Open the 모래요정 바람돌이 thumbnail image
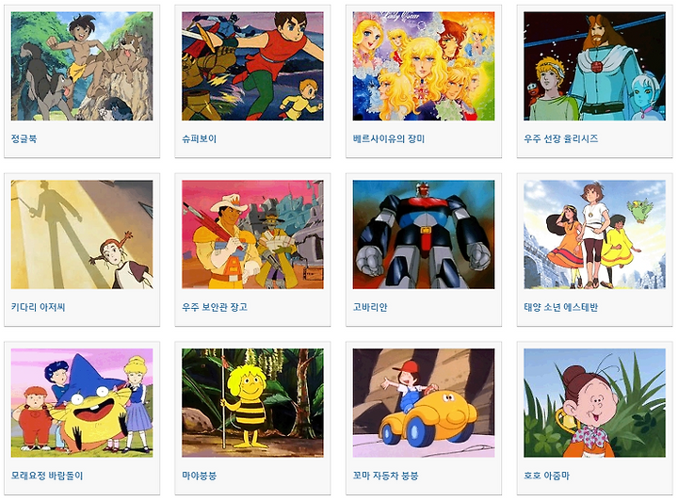The width and height of the screenshot is (678, 501). click(x=82, y=403)
